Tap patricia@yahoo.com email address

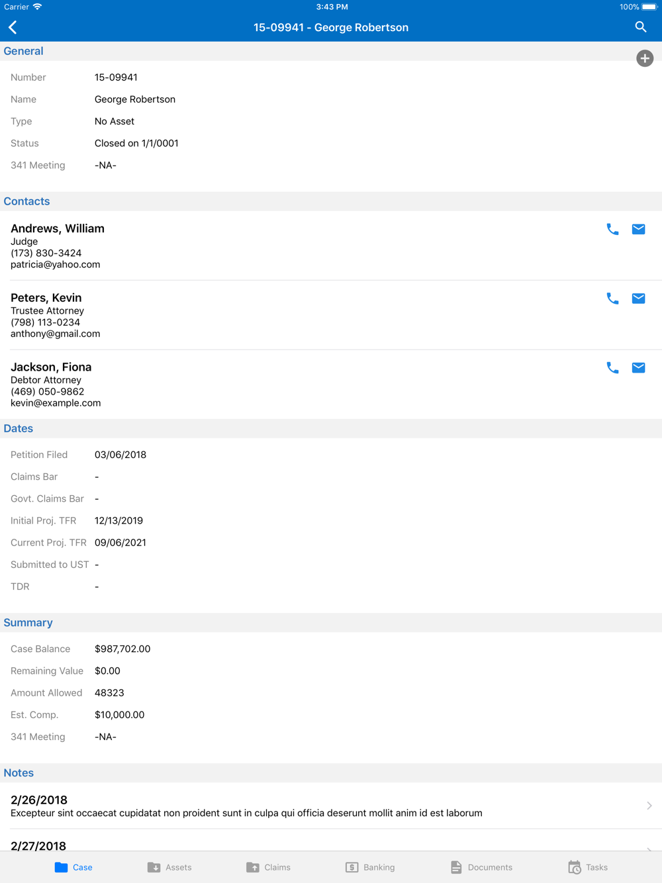[x=56, y=265]
